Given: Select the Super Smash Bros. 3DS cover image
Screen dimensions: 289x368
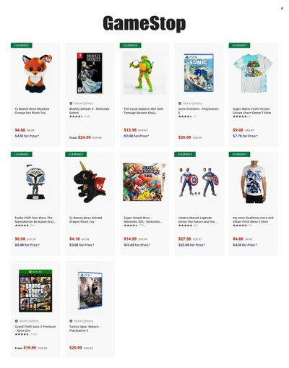Looking at the screenshot, I should pyautogui.click(x=144, y=182).
